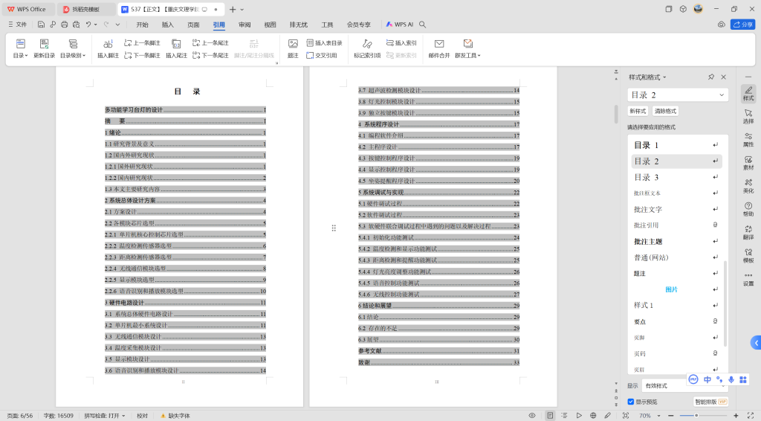Click the Update Table of Contents (更新目录) icon
761x421 pixels.
(44, 44)
